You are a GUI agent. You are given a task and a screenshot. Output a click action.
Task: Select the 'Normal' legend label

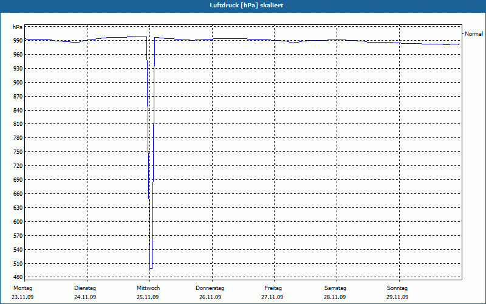point(474,34)
